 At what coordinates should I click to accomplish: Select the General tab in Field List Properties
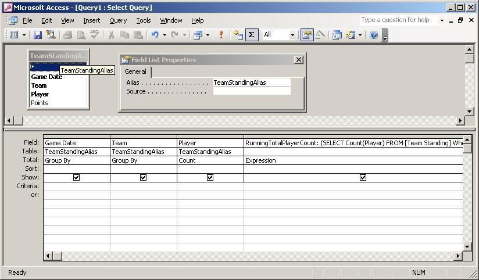point(135,71)
